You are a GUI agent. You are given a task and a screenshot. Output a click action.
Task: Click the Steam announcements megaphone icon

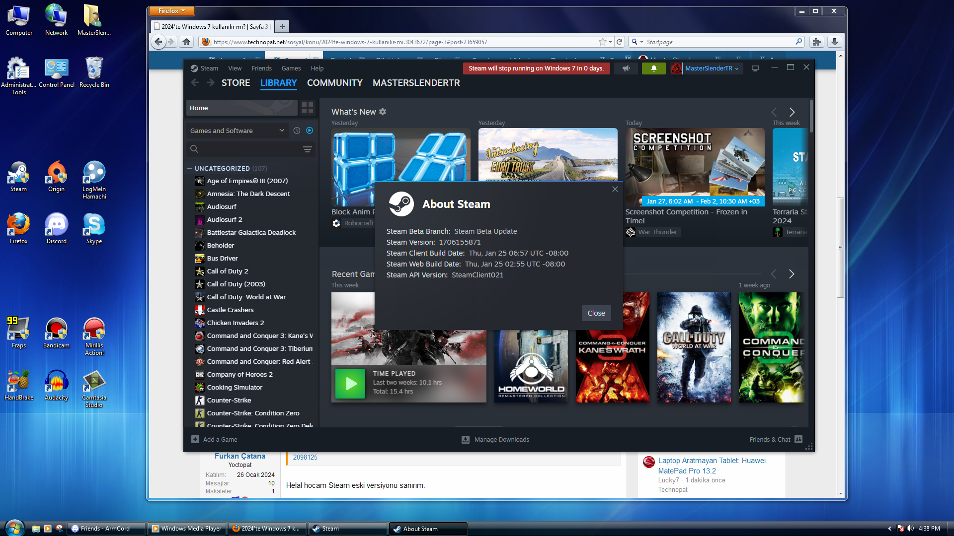click(x=626, y=68)
